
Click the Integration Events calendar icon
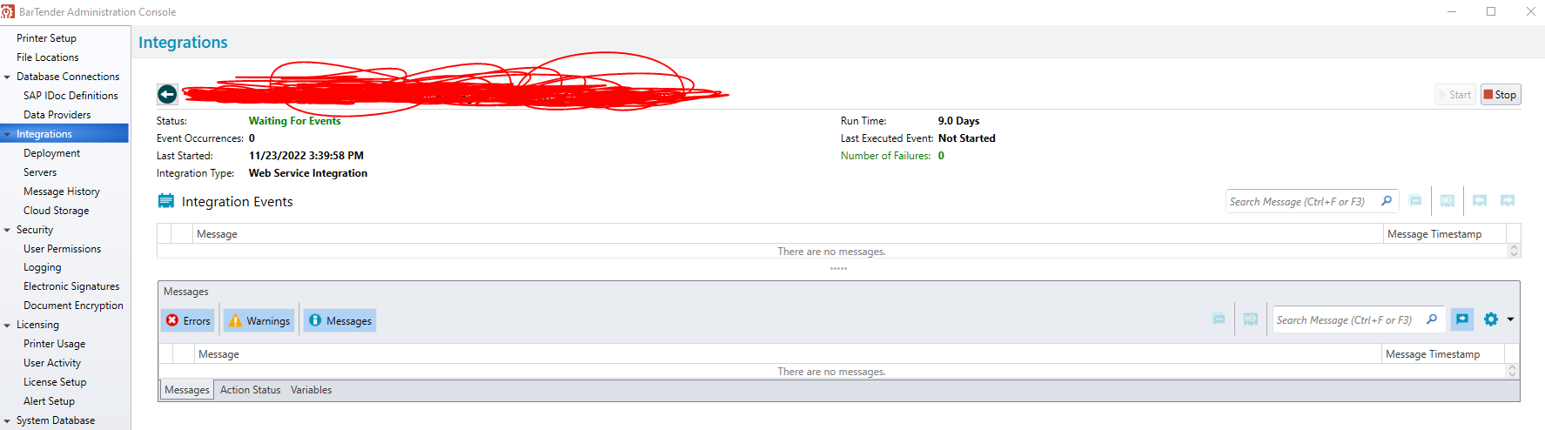[165, 201]
